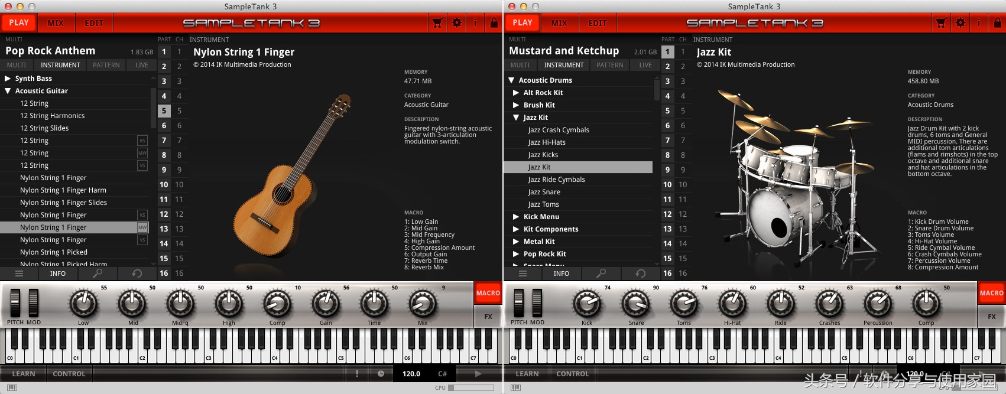Click the INFO button in left browser footer
Image resolution: width=1006 pixels, height=394 pixels.
[58, 273]
